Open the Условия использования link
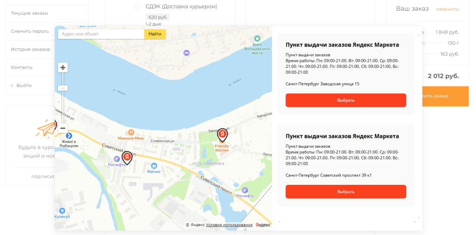Image resolution: width=476 pixels, height=235 pixels. pos(229,225)
